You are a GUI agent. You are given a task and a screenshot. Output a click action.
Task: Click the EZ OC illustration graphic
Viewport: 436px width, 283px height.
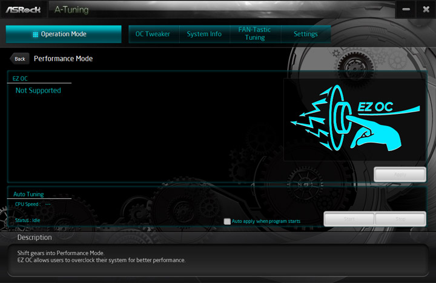(x=355, y=119)
